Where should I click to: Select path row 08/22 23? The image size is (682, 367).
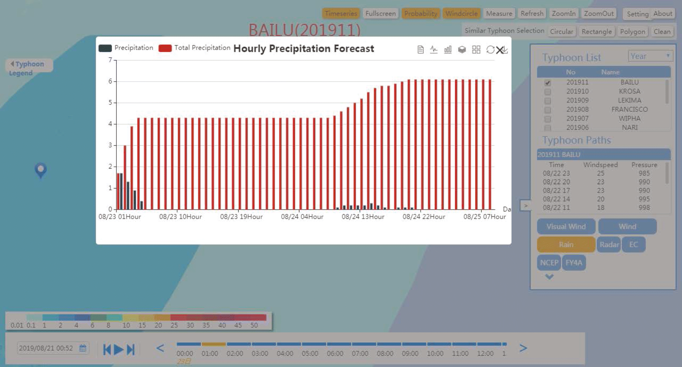coord(601,173)
